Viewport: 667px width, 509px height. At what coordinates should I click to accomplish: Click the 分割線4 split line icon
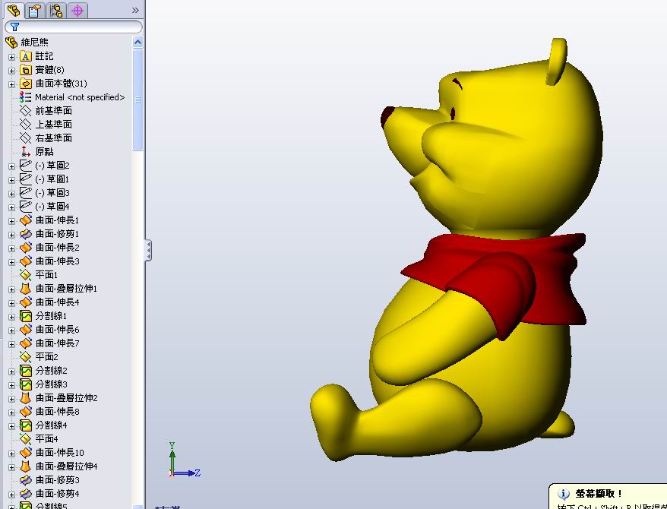pos(26,425)
